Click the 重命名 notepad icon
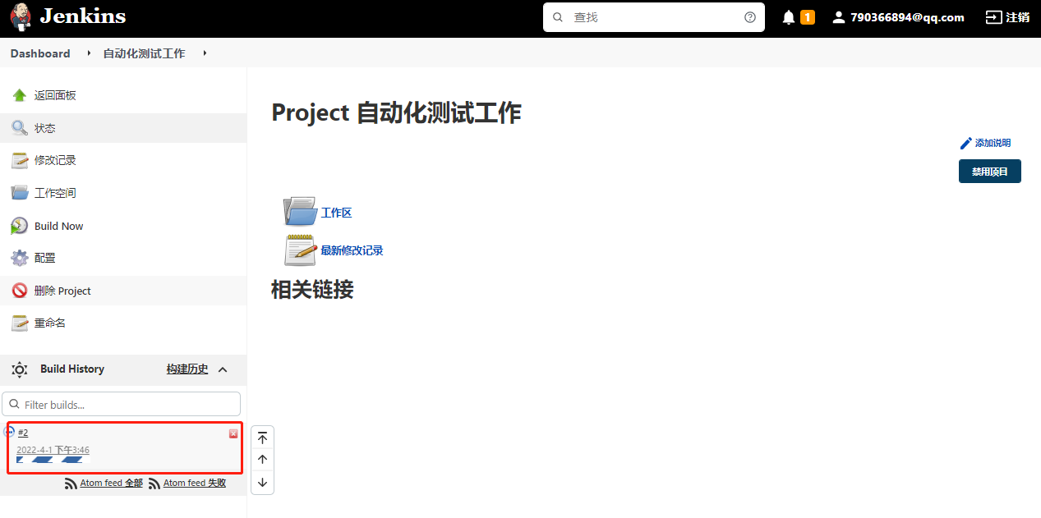 pos(20,323)
